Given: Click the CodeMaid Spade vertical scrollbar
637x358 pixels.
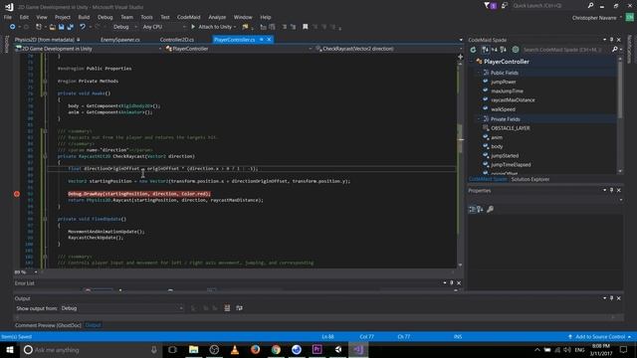Looking at the screenshot, I should (620, 115).
